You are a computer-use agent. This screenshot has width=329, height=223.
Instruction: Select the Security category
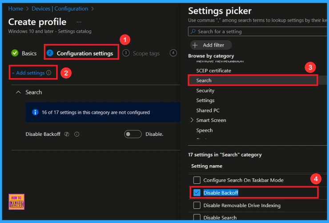click(x=205, y=91)
